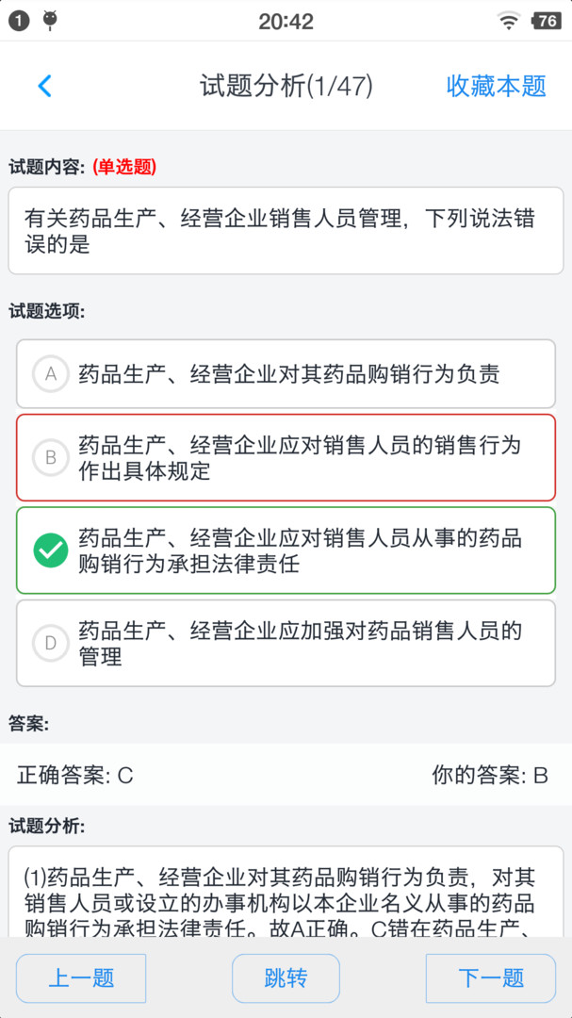Go to previous question with 上一题
Viewport: 572px width, 1018px height.
(81, 977)
